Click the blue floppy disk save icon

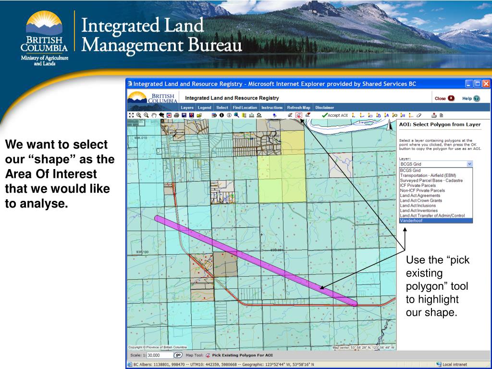[x=184, y=115]
